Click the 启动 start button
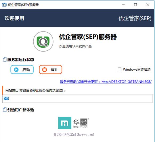Image resolution: width=155 pixels, height=142 pixels. 22,70
